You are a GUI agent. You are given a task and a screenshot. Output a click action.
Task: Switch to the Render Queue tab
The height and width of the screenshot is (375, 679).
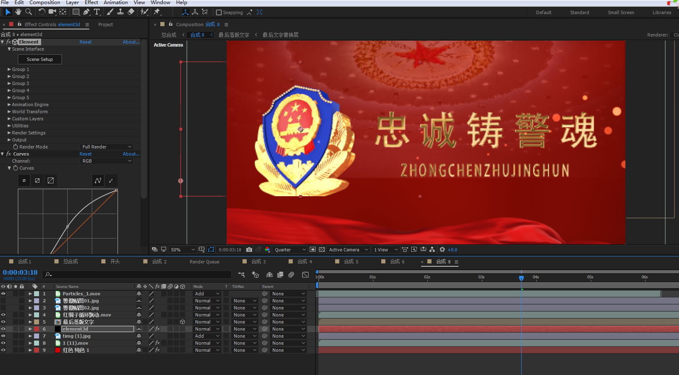coord(204,262)
